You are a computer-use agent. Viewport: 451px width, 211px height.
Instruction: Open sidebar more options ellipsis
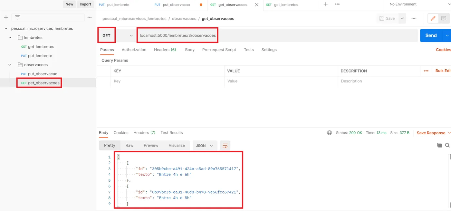coord(90,17)
